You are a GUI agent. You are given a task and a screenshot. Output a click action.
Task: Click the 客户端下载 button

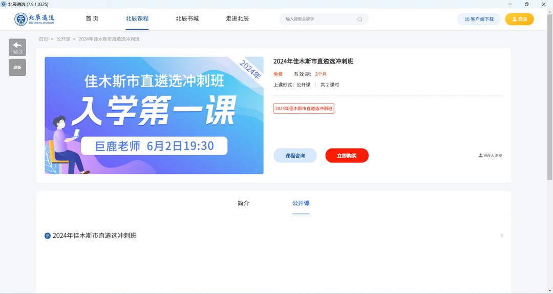pyautogui.click(x=479, y=19)
